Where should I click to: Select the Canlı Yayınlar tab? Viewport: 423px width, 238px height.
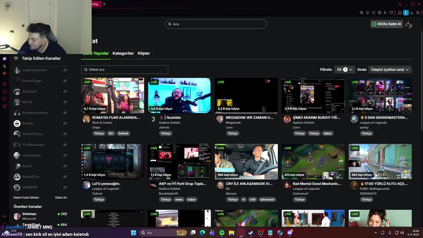coord(96,53)
